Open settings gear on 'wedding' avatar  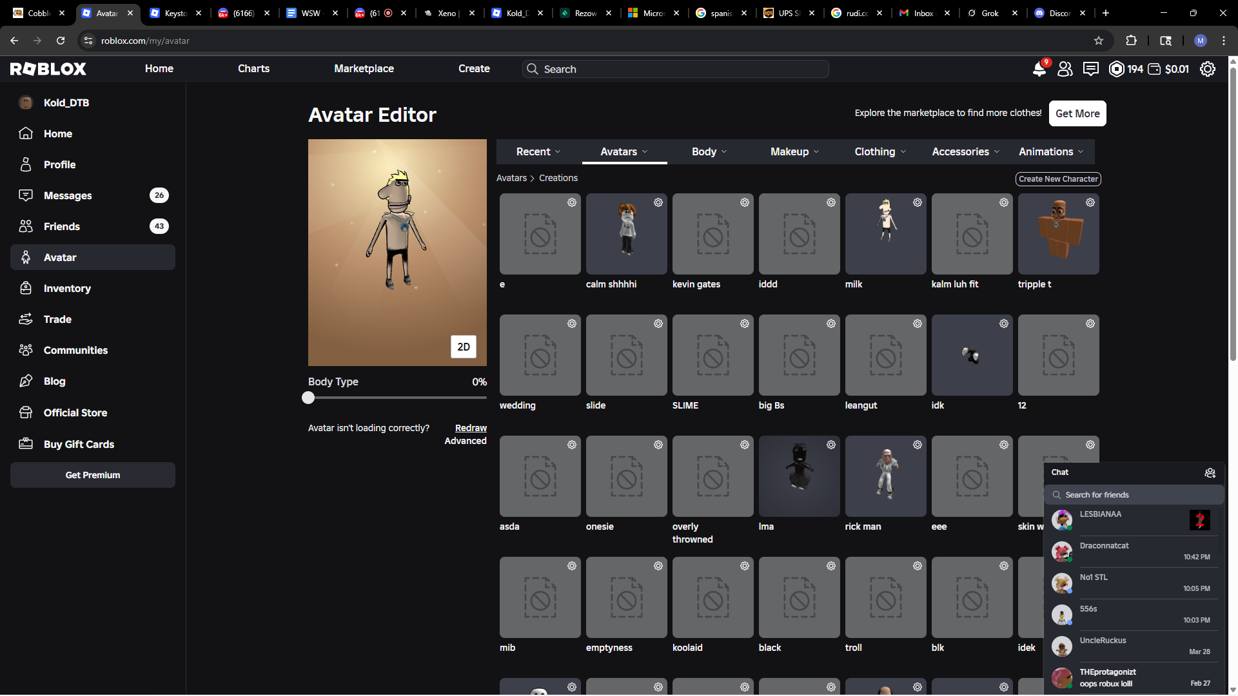point(572,324)
